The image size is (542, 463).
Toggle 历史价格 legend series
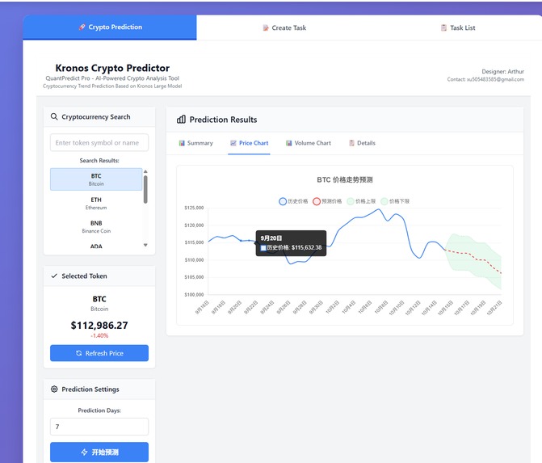click(293, 201)
